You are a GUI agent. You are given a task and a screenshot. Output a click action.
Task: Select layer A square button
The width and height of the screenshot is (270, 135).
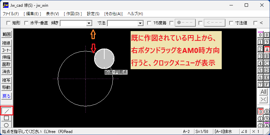click(267, 49)
